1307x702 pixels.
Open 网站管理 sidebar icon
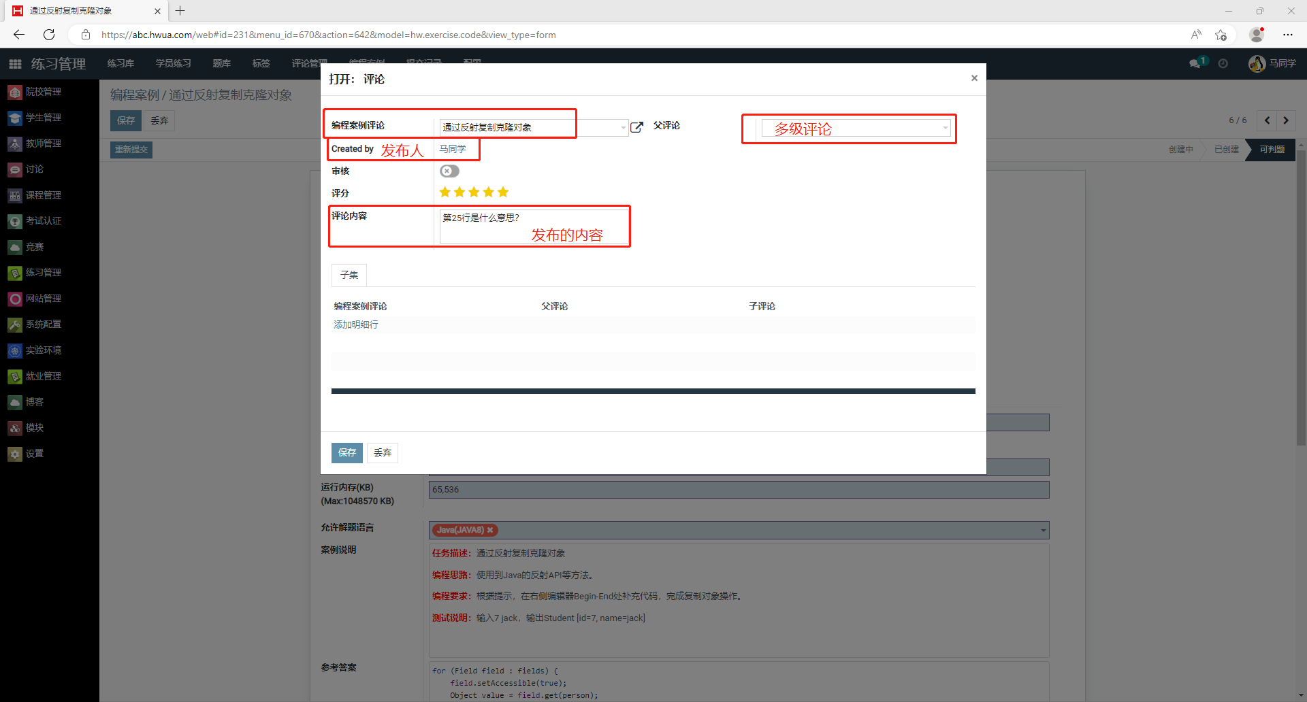click(15, 299)
